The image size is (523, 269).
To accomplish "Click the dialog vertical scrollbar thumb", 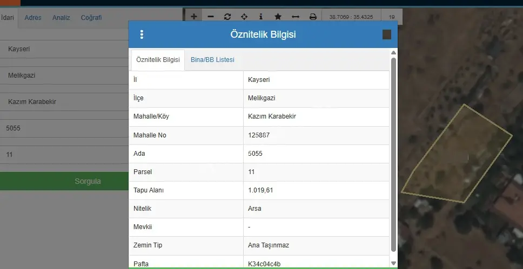I will point(393,154).
